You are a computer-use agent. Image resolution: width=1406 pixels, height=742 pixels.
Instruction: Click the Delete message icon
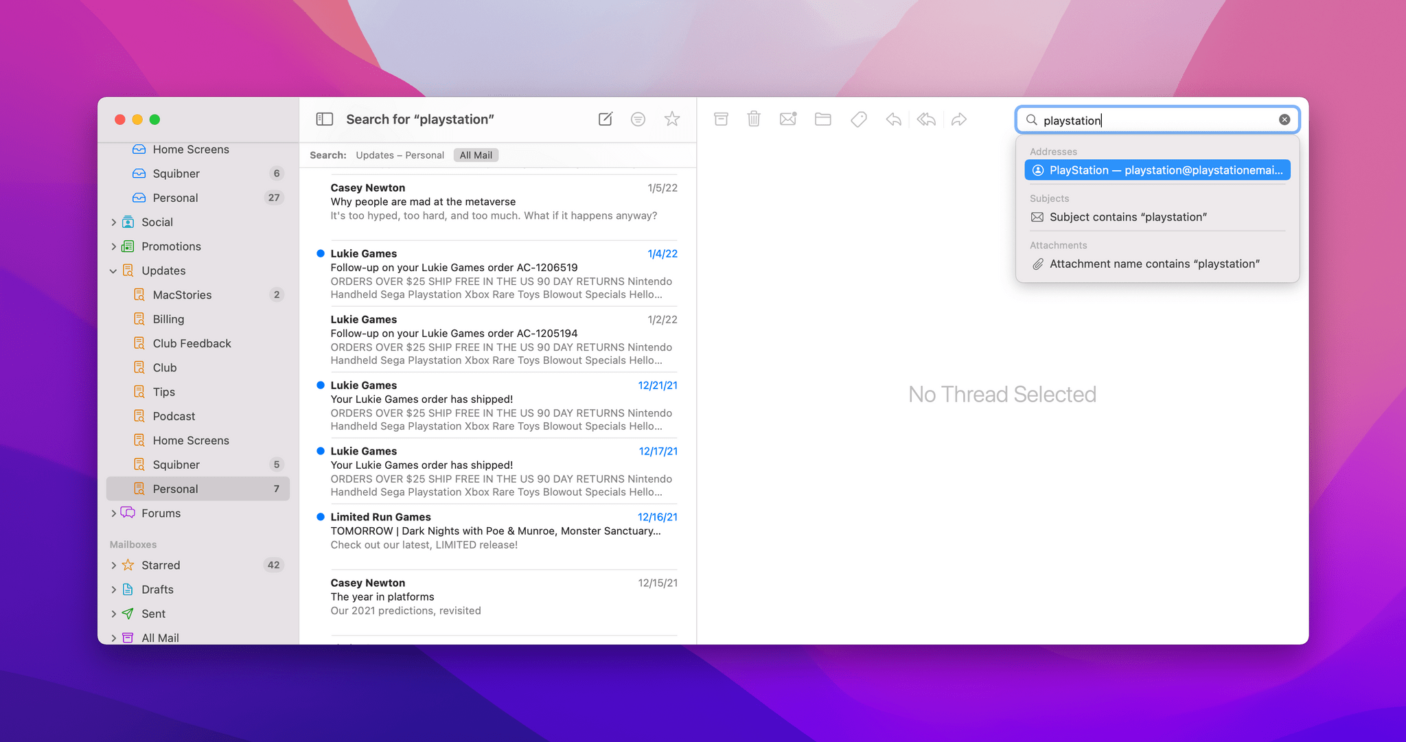tap(755, 119)
